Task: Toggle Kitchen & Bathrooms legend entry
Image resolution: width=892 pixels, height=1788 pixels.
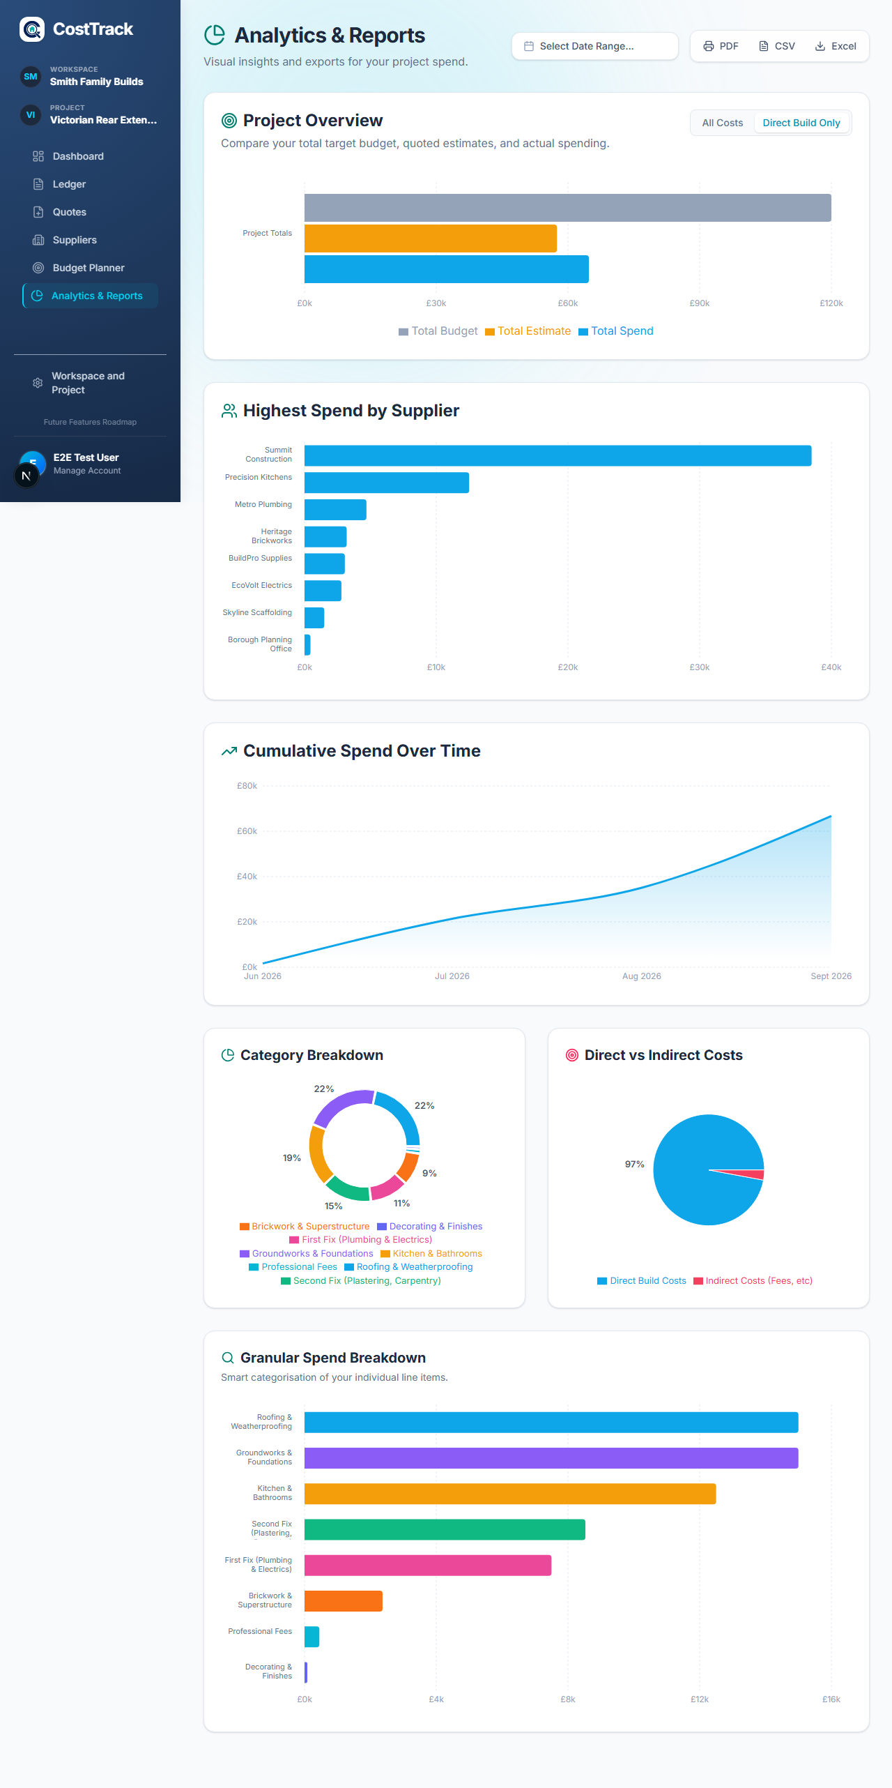Action: tap(431, 1254)
